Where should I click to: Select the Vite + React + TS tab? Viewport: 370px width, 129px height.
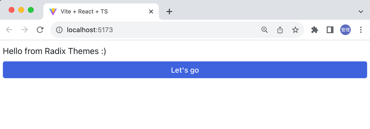pyautogui.click(x=92, y=12)
